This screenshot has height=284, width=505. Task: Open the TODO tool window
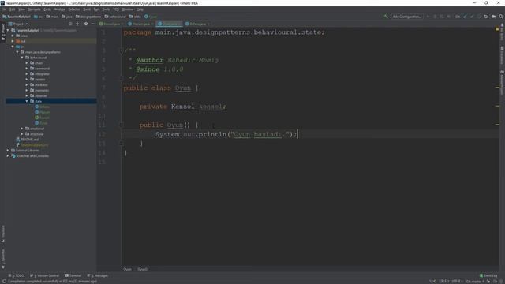(x=16, y=275)
